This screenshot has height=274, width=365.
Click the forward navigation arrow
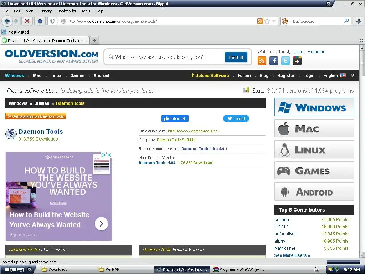coord(16,21)
